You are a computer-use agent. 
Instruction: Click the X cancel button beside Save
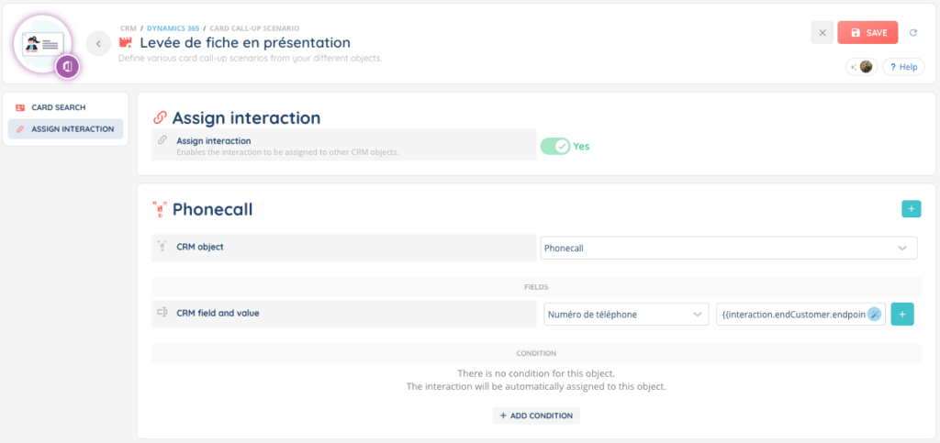pos(822,33)
